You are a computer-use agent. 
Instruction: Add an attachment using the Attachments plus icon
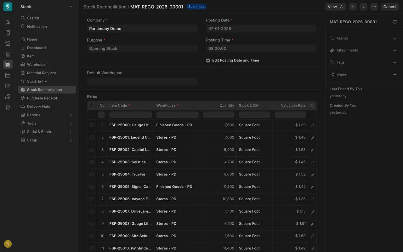(x=395, y=50)
